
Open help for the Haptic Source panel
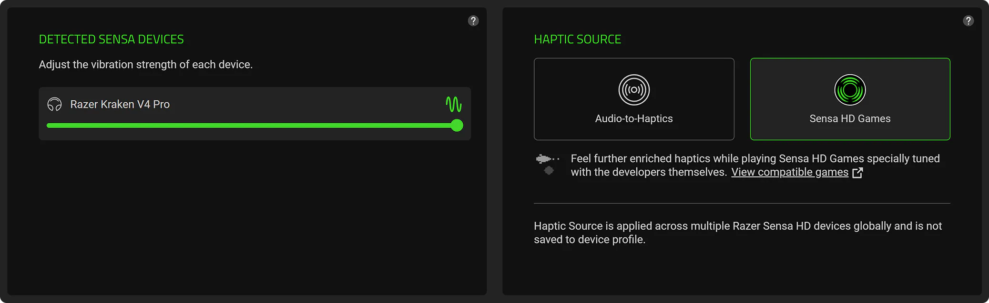[969, 20]
